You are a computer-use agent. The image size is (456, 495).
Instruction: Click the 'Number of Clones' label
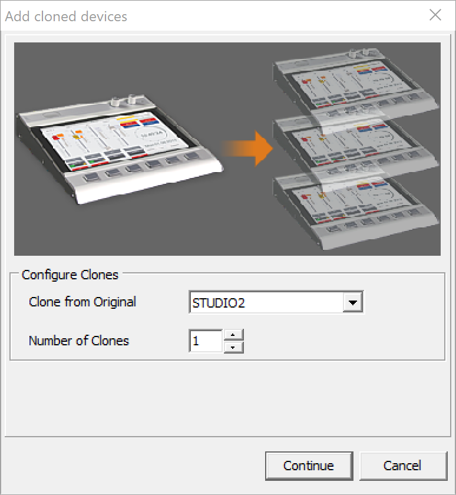click(x=79, y=341)
